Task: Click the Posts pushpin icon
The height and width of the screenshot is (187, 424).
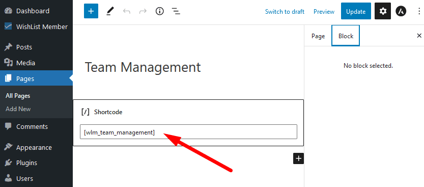Action: pyautogui.click(x=8, y=47)
